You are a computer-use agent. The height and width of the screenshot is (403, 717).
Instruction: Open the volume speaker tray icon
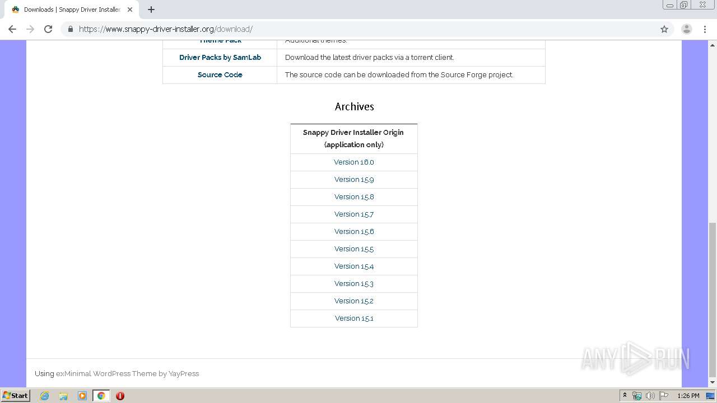tap(650, 396)
